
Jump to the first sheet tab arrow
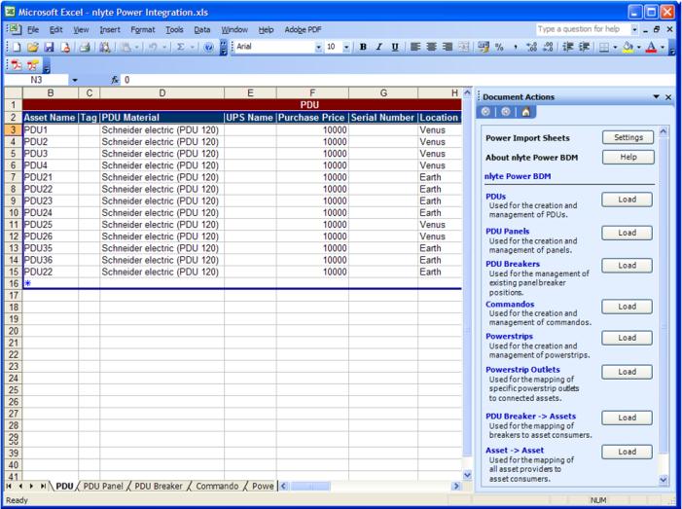click(9, 486)
